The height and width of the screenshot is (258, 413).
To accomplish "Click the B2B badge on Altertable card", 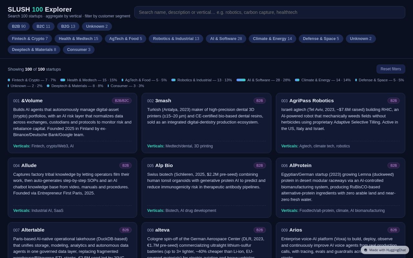I will (x=126, y=230).
